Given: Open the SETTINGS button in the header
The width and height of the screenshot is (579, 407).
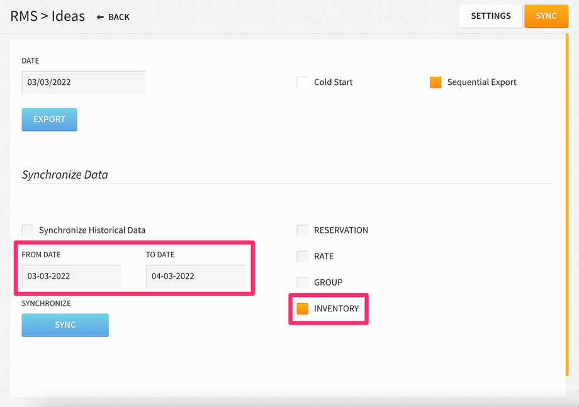Looking at the screenshot, I should pyautogui.click(x=491, y=16).
